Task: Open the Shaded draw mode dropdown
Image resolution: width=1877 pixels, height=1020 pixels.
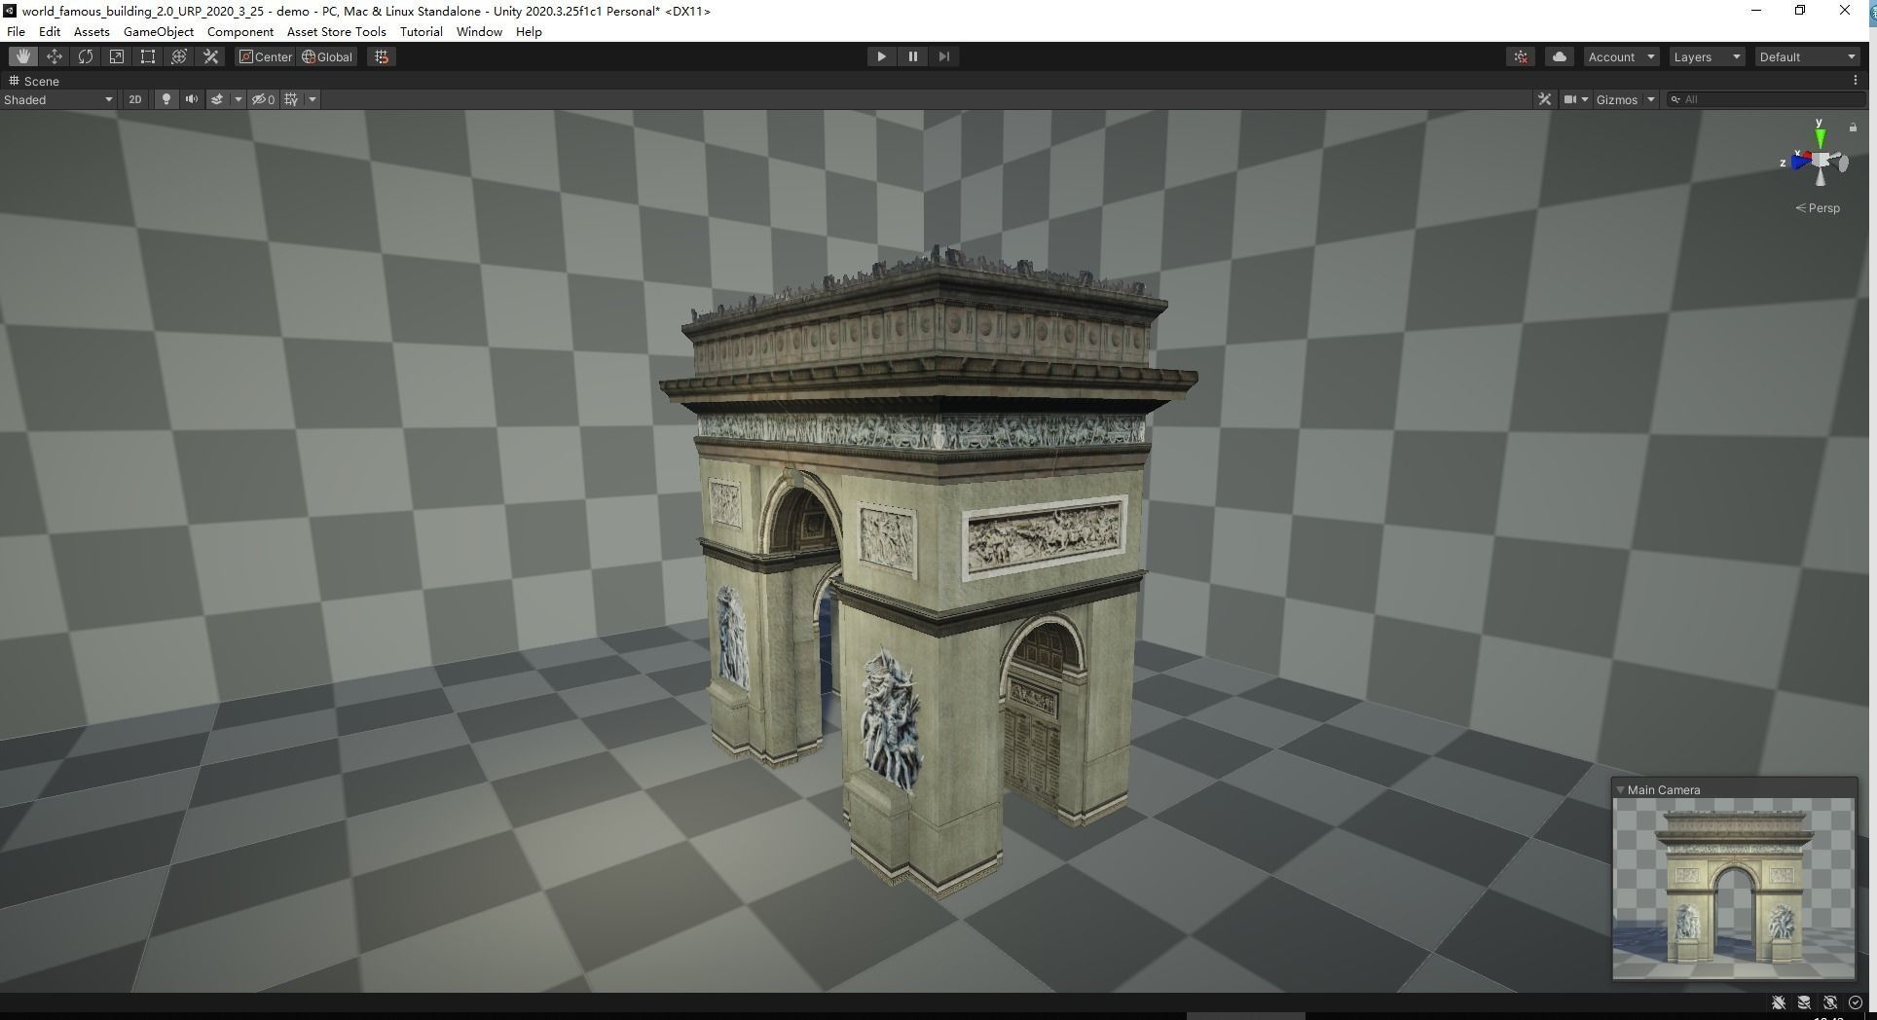Action: [x=58, y=99]
